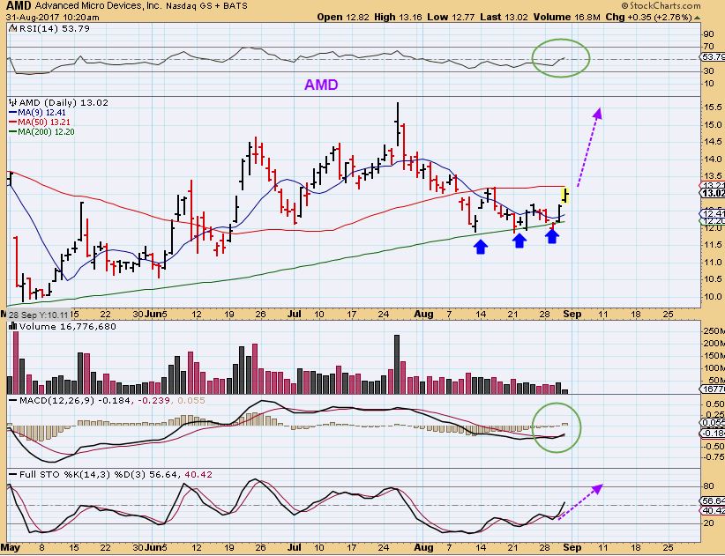Click the 13.02 last price tag on right axis
The height and width of the screenshot is (556, 725).
coord(713,193)
